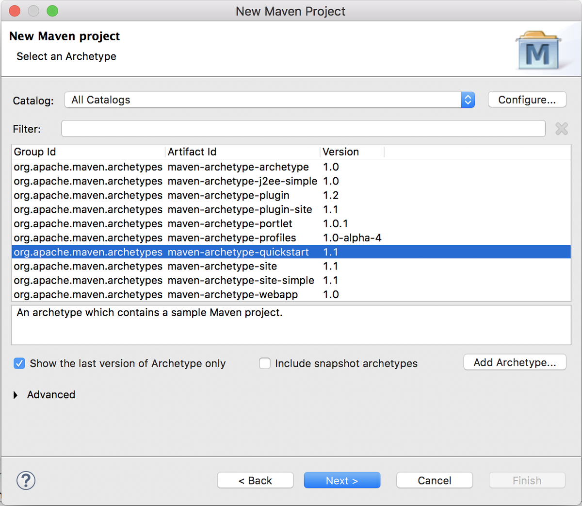
Task: Close the dialog with red window button
Action: coord(15,11)
